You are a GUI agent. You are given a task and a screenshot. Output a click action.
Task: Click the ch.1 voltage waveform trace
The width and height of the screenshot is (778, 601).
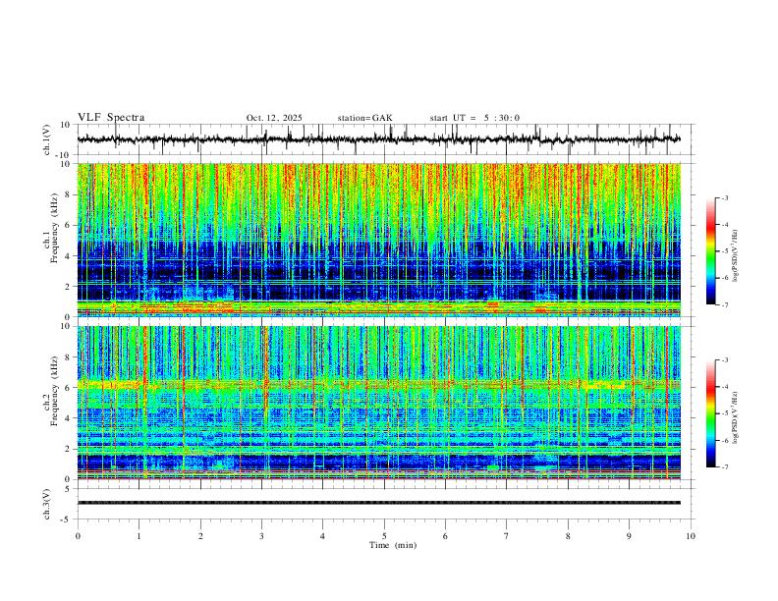pos(378,139)
